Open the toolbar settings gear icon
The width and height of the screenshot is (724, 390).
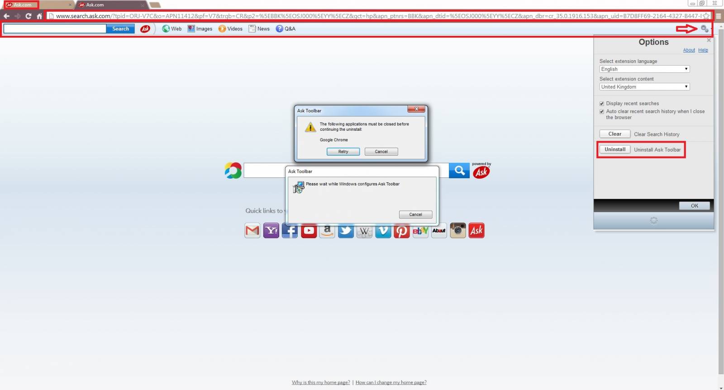[705, 29]
